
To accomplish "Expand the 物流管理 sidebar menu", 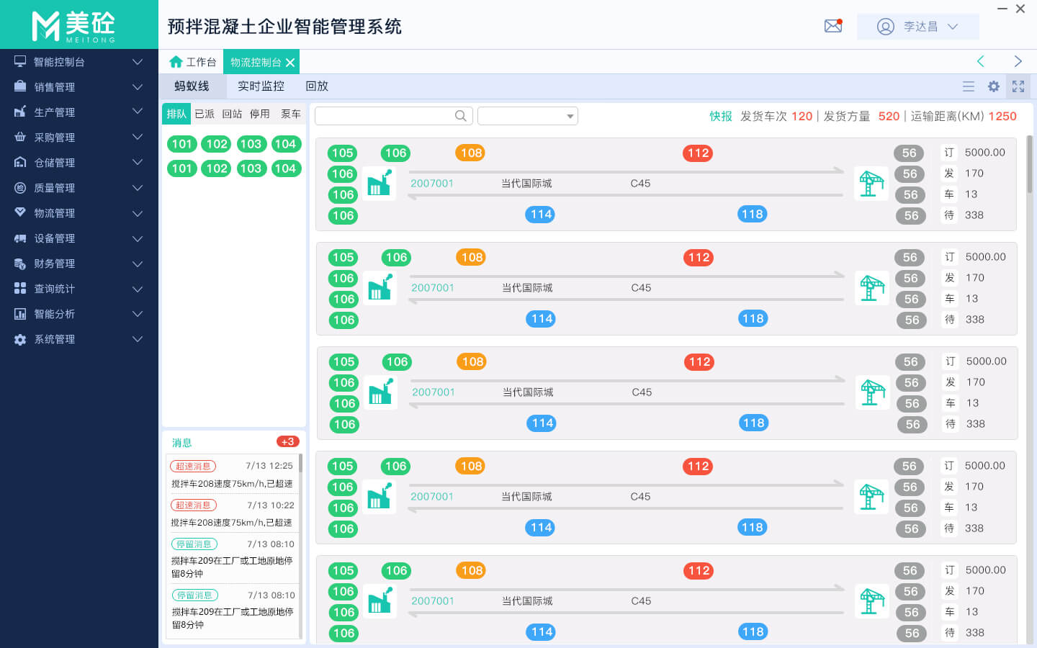I will 78,213.
